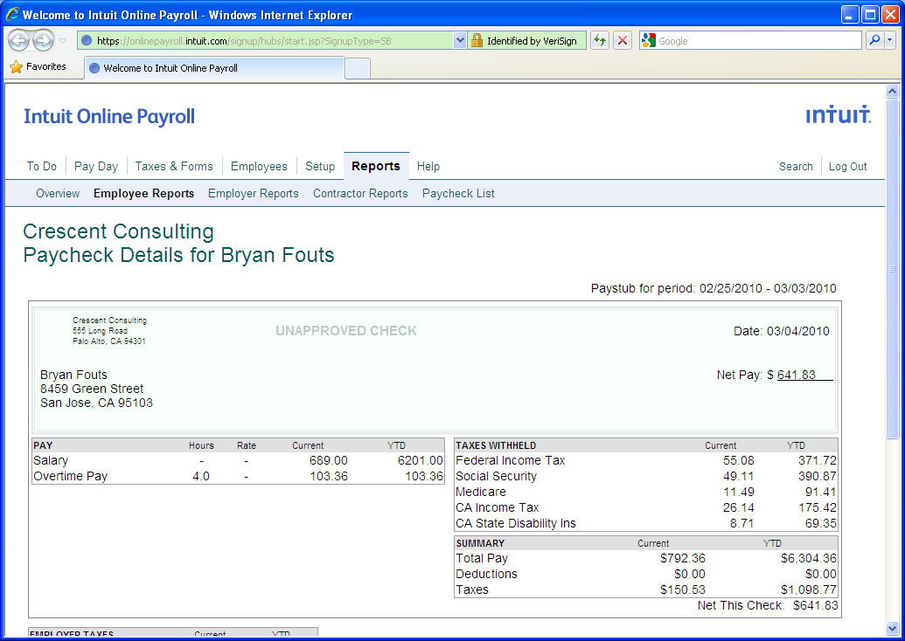Screen dimensions: 905x641
Task: Open the search options dropdown arrow
Action: tap(889, 40)
